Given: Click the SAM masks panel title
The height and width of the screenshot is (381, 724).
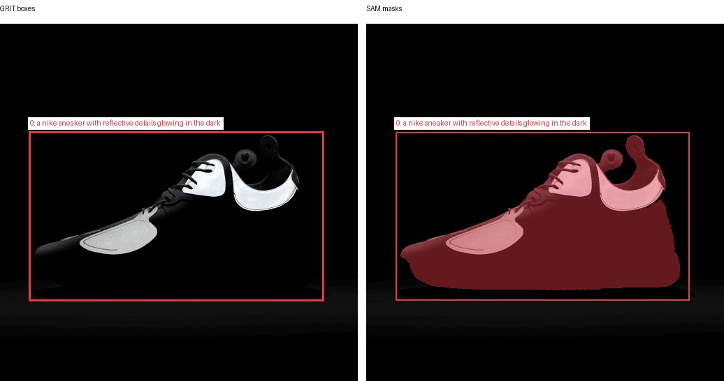Looking at the screenshot, I should (384, 9).
